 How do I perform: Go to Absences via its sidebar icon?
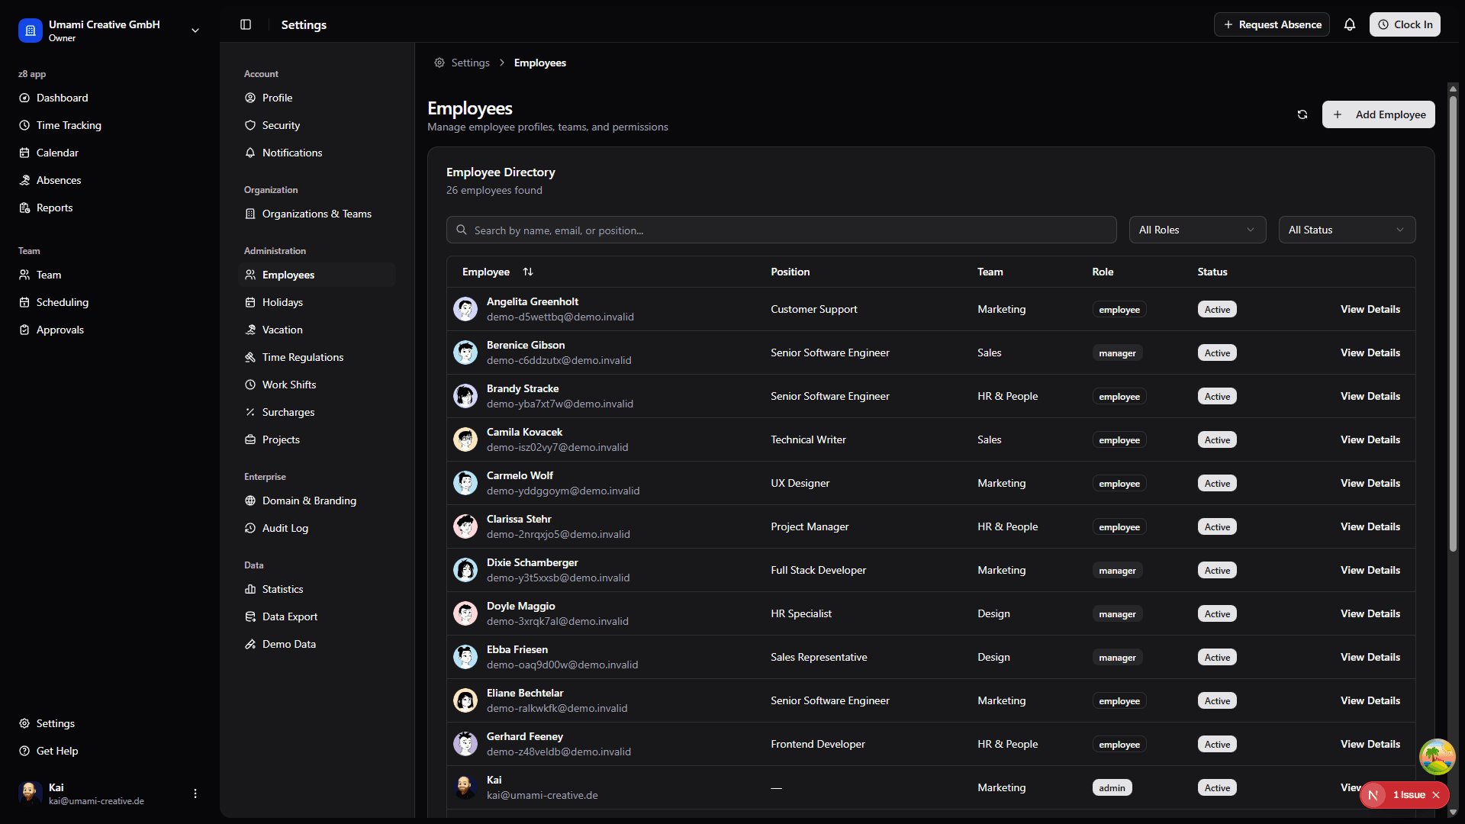59,180
